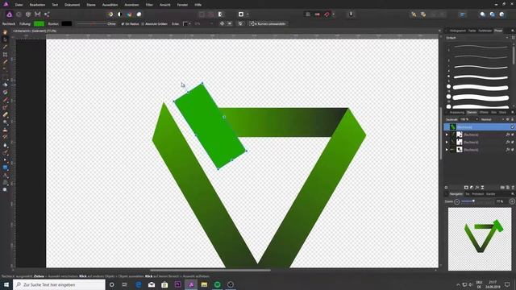
Task: Apply Auto Contrast from toolbar
Action: coord(120,14)
